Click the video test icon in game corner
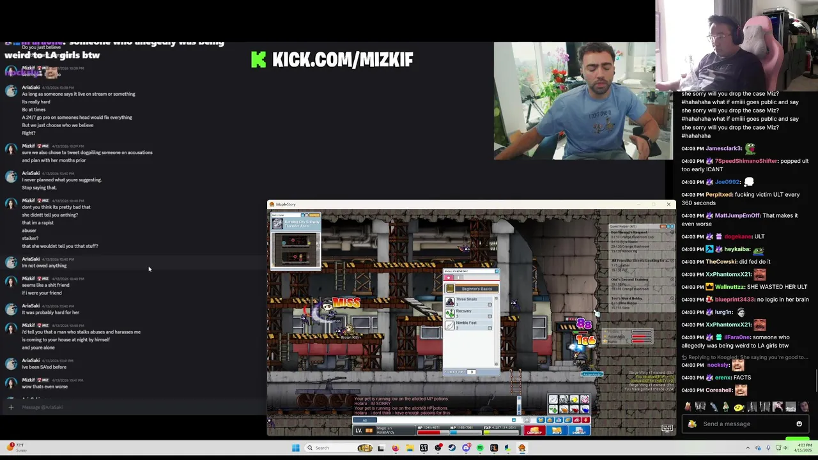Viewport: 818px width, 460px height. pyautogui.click(x=667, y=427)
